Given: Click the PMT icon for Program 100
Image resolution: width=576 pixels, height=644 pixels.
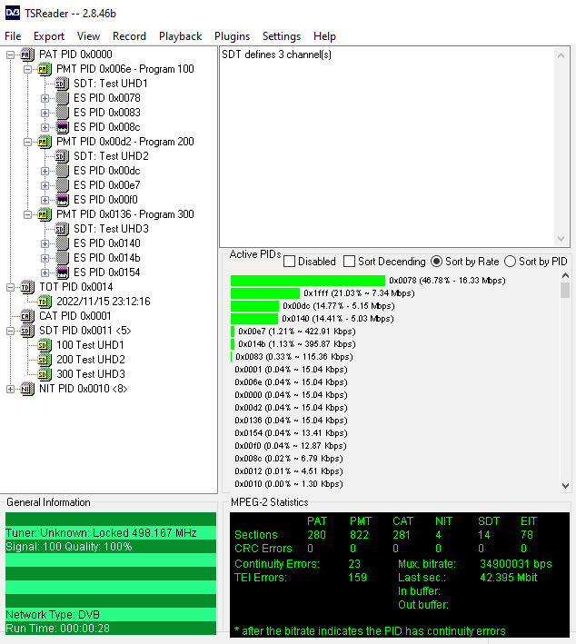Looking at the screenshot, I should [x=44, y=69].
